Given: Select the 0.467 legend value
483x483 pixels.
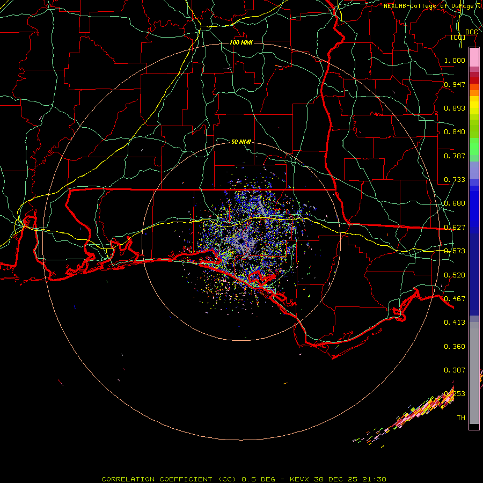Looking at the screenshot, I should pos(455,299).
